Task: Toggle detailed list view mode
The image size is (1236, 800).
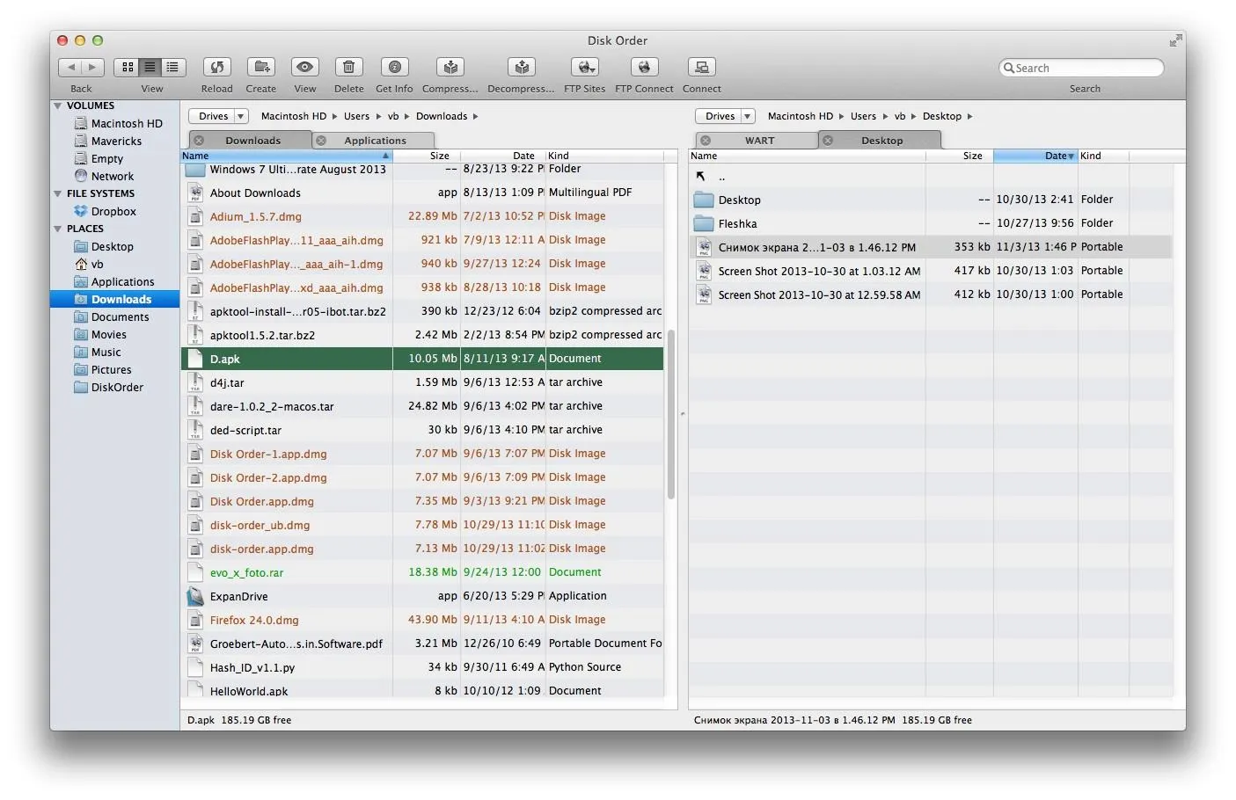Action: (172, 67)
